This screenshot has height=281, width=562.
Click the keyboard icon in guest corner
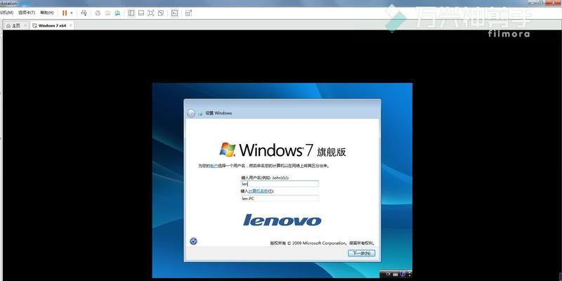[x=396, y=275]
